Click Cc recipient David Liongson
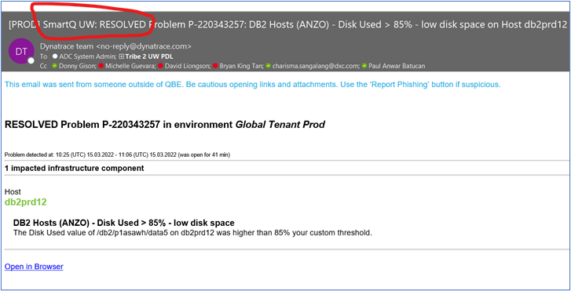The height and width of the screenshot is (291, 571). pos(187,66)
